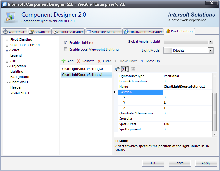The height and width of the screenshot is (171, 220).
Task: Expand the Pivot Charting tree node
Action: click(7, 40)
